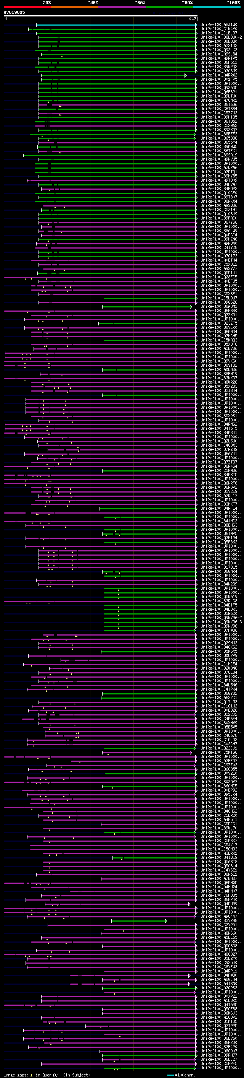Select the UniRef100_A9SJ84 label
The width and height of the screenshot is (244, 1078).
[218, 54]
